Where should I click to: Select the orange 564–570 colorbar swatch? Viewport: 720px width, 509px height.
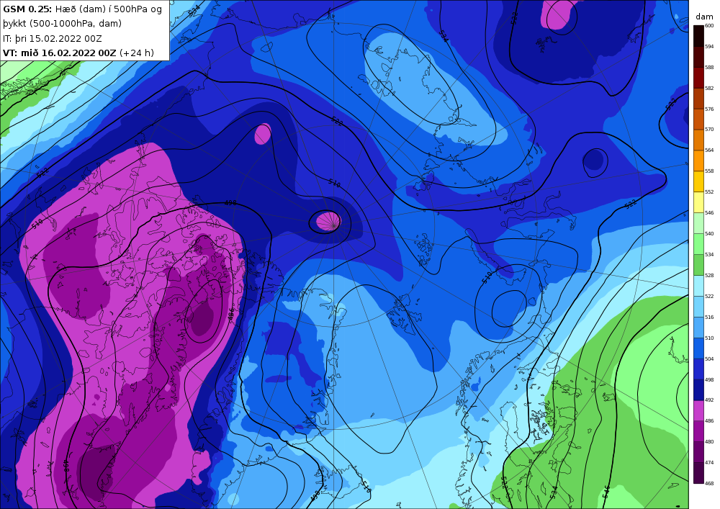(698, 140)
